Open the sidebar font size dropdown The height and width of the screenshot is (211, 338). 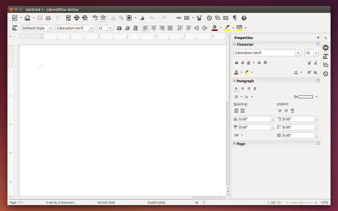coord(316,53)
